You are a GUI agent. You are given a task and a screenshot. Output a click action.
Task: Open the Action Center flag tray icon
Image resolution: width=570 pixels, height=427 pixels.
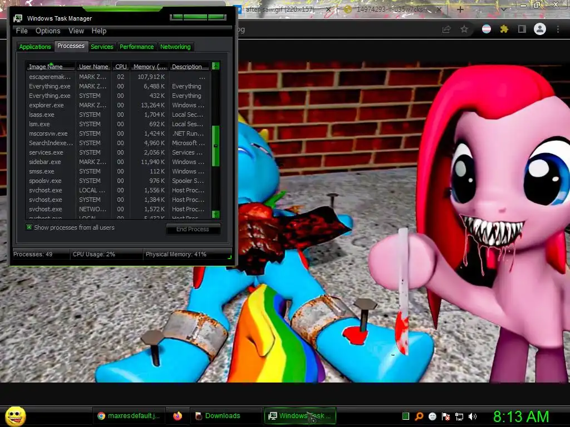446,416
